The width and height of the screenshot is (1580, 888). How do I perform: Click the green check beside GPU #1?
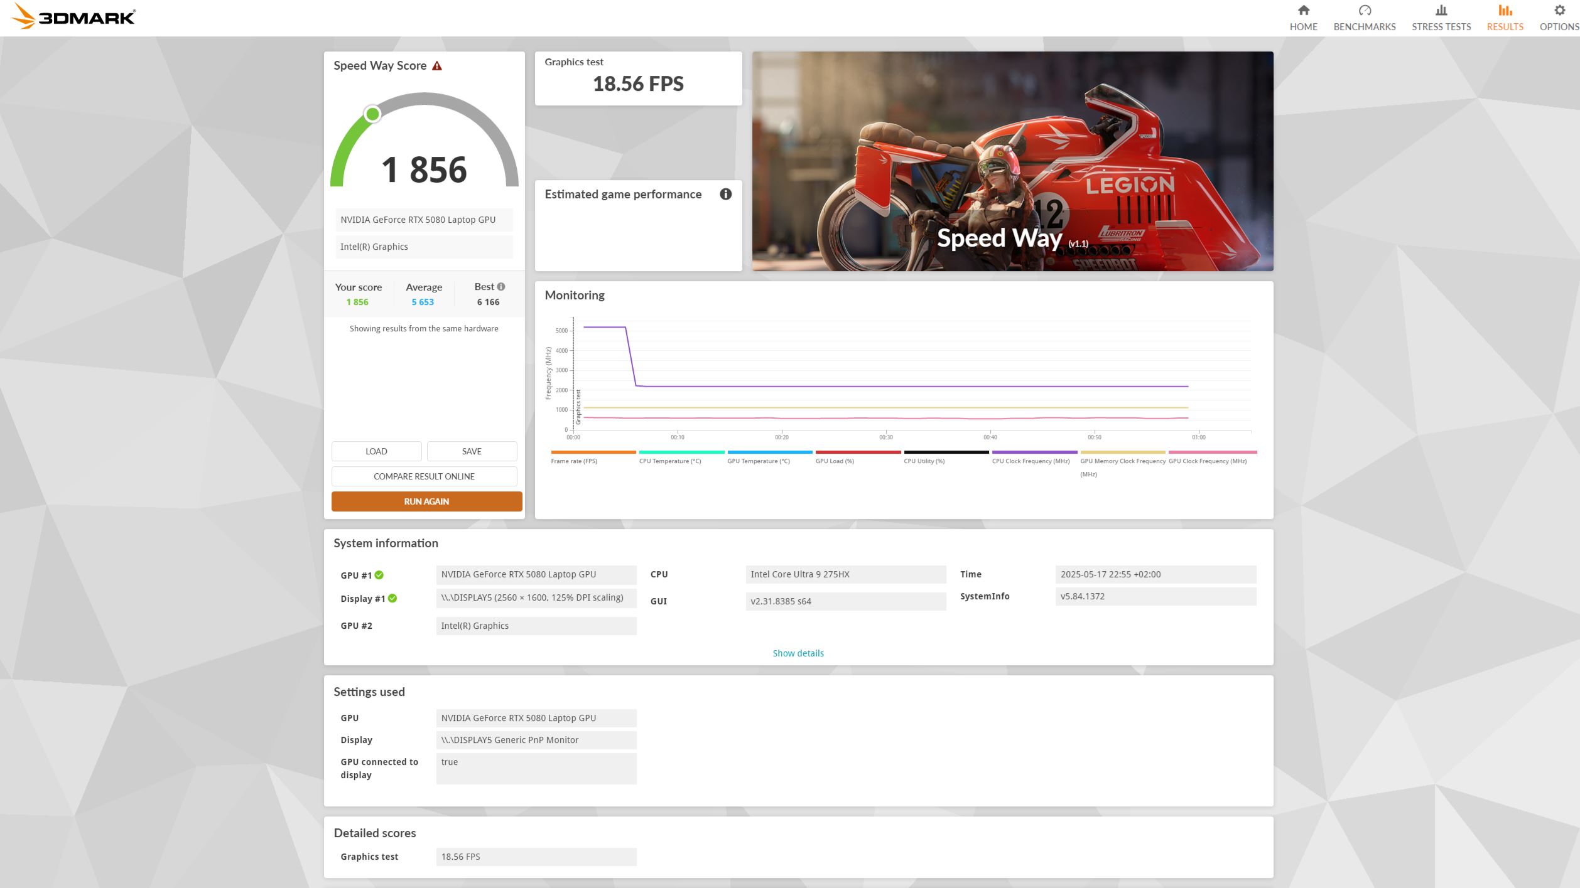(379, 575)
